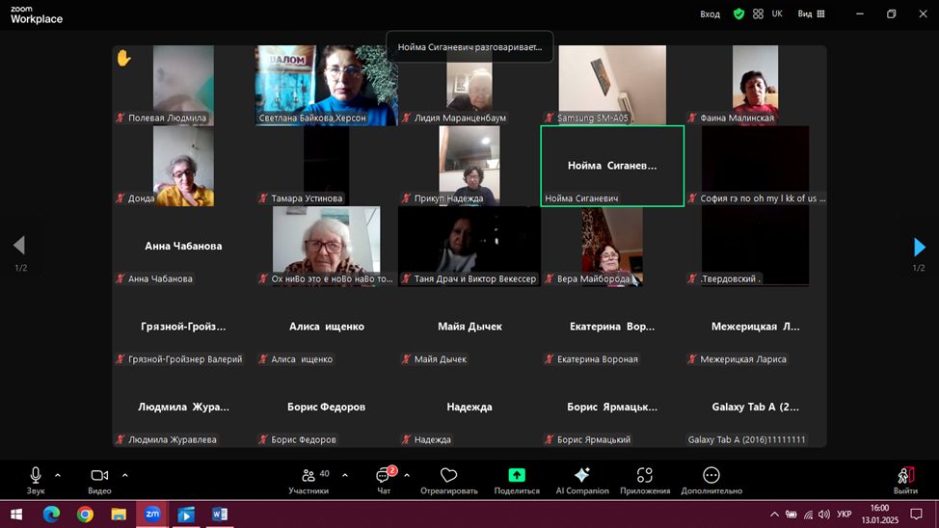Open the Вид view layout menu
This screenshot has width=939, height=528.
click(x=811, y=14)
